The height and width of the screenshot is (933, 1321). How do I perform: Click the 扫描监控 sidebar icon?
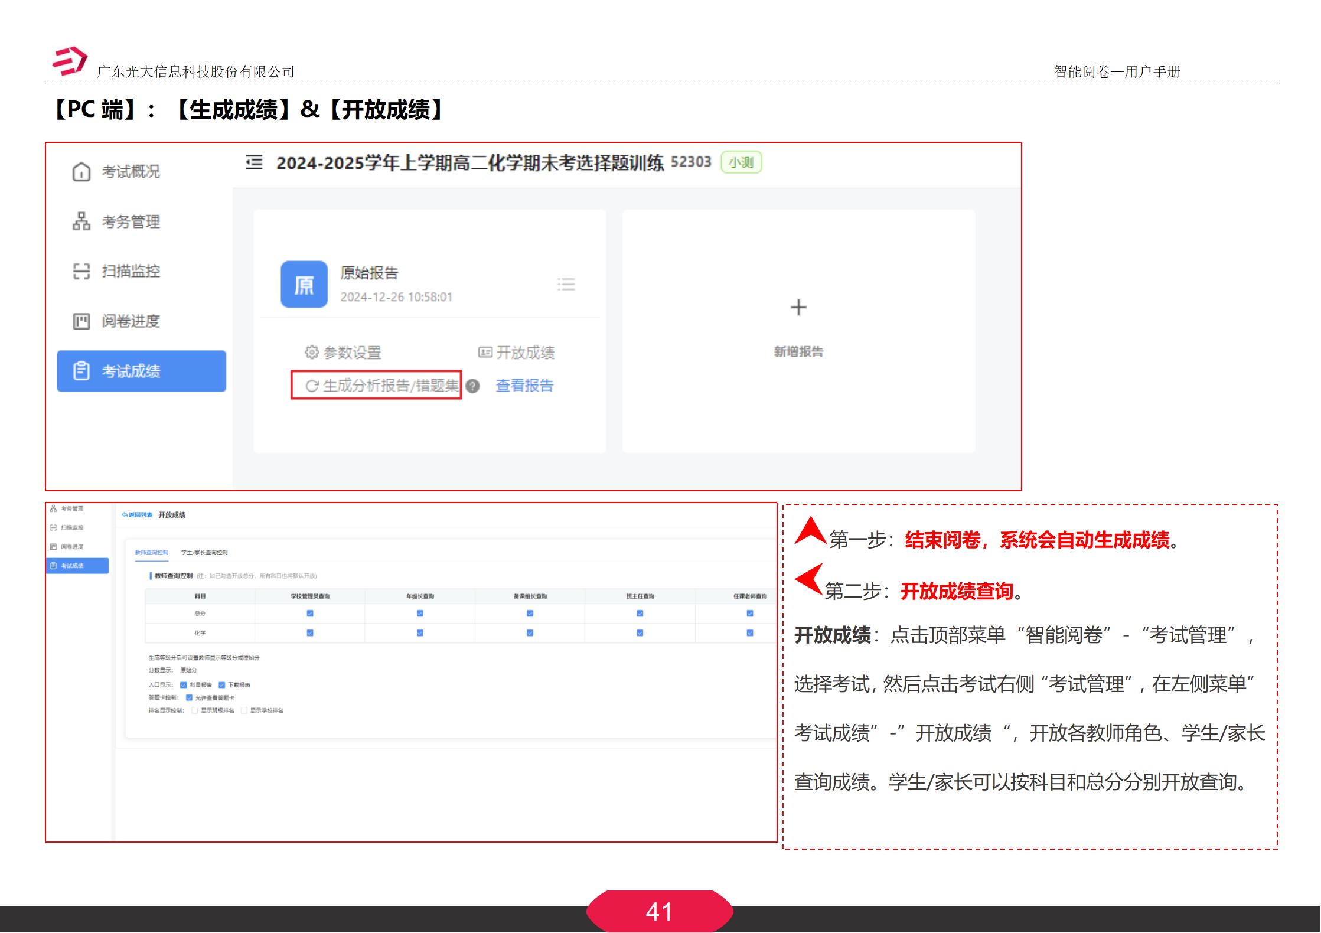pos(81,272)
